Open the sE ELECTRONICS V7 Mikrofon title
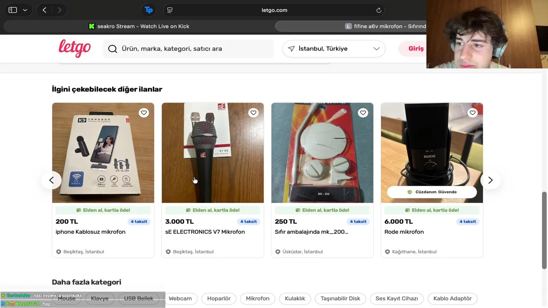Viewport: 548px width, 308px height. click(205, 232)
